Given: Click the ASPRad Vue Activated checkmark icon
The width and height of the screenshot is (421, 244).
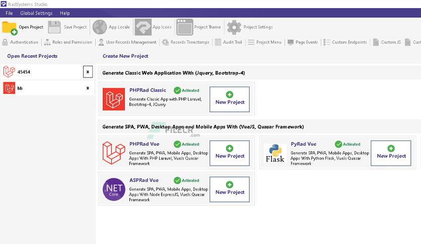Looking at the screenshot, I should pos(177,180).
